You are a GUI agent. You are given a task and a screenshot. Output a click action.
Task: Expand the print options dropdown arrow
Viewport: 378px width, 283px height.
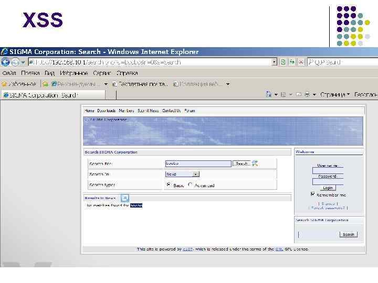(x=314, y=94)
